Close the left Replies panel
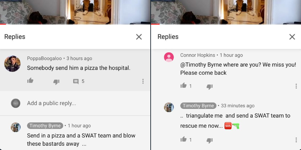The height and width of the screenshot is (150, 301). tap(139, 37)
